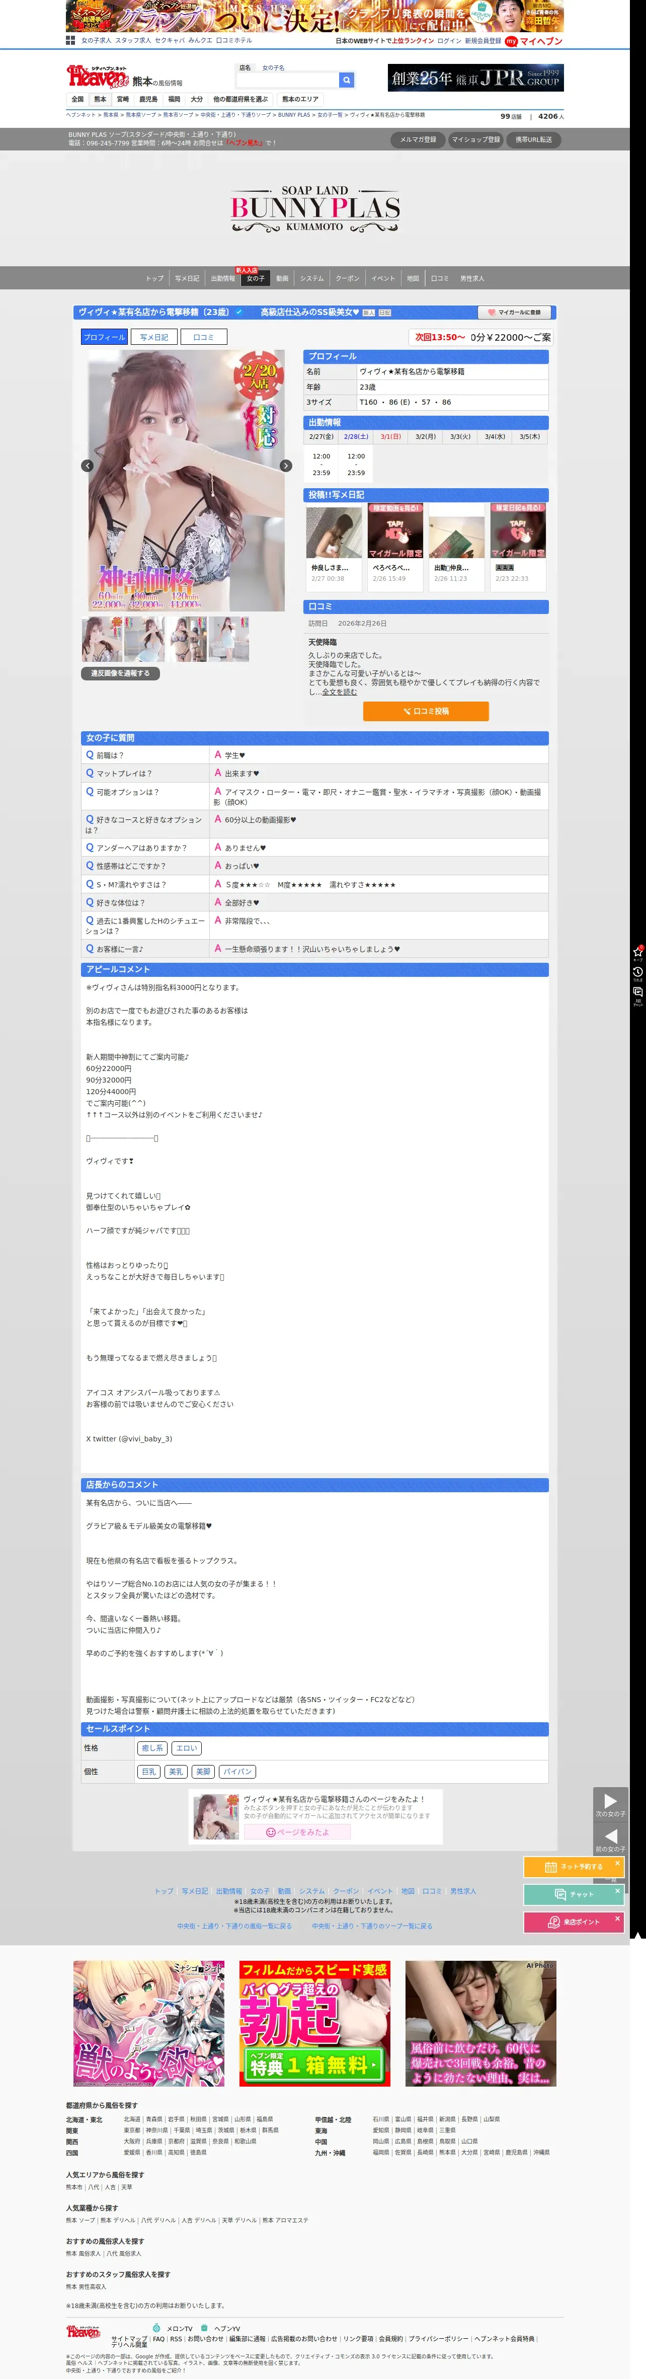646x2379 pixels.
Task: Select 大分 region tab
Action: pyautogui.click(x=197, y=99)
